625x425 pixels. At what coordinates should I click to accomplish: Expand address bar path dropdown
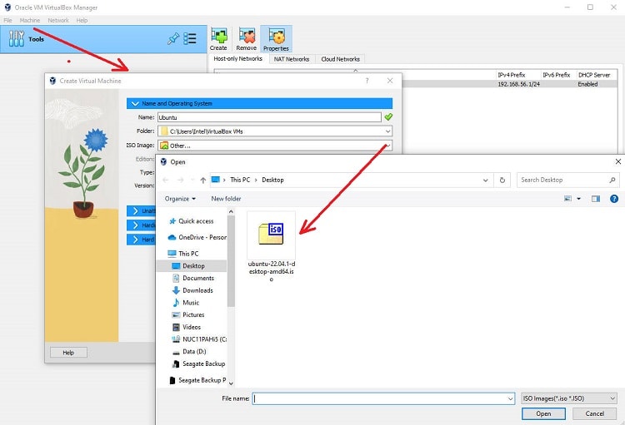(x=486, y=180)
